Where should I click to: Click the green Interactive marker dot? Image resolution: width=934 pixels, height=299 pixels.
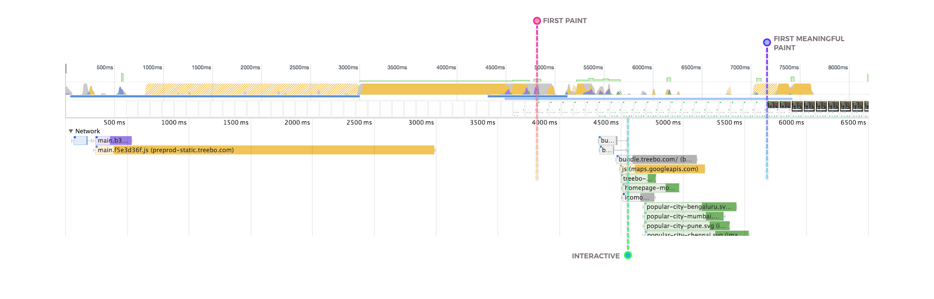[x=628, y=255]
